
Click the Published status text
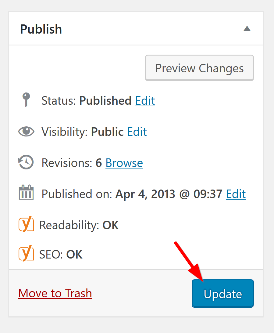105,101
